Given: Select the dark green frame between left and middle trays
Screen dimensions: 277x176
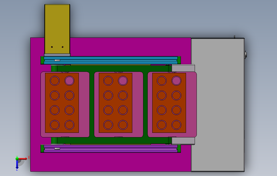Looking at the screenshot, I should tap(92, 104).
